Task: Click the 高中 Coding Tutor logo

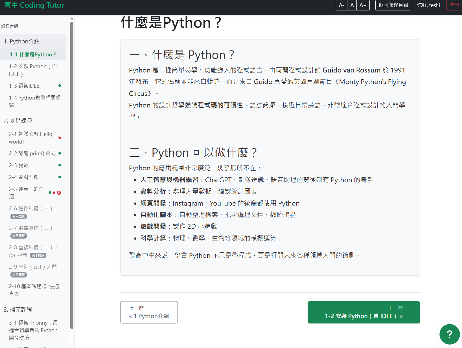Action: click(x=34, y=5)
